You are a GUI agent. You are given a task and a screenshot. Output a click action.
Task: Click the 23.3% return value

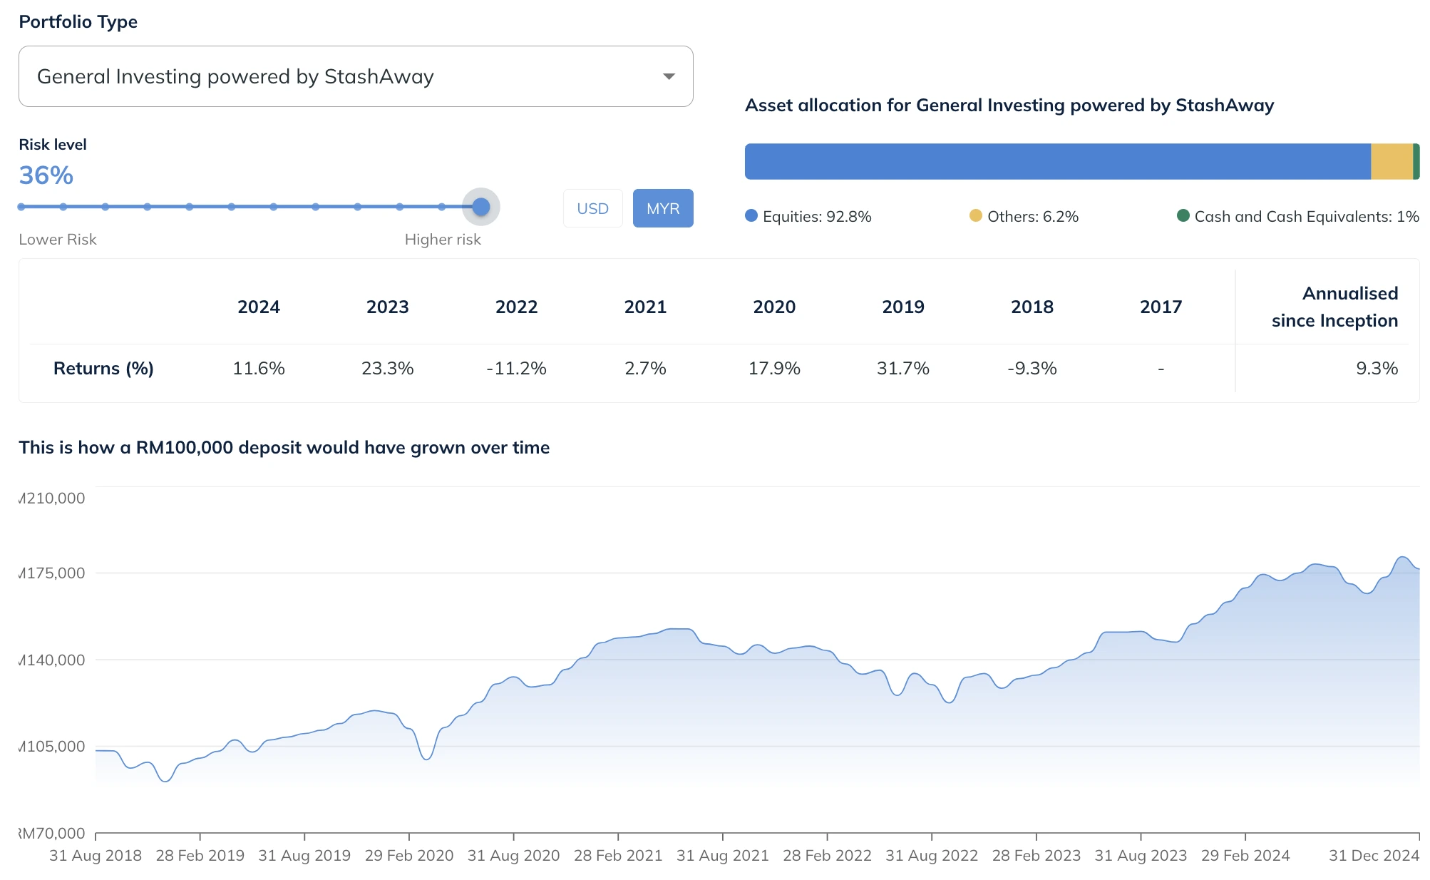pos(388,368)
